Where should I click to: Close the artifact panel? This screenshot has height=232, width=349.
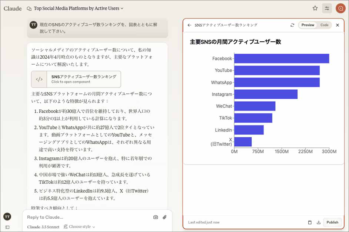pyautogui.click(x=338, y=25)
